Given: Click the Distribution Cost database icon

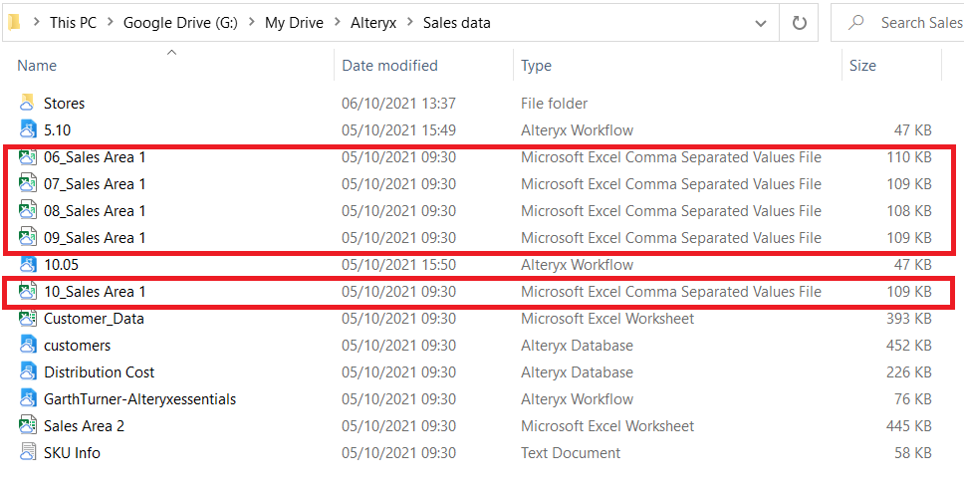Looking at the screenshot, I should click(28, 372).
